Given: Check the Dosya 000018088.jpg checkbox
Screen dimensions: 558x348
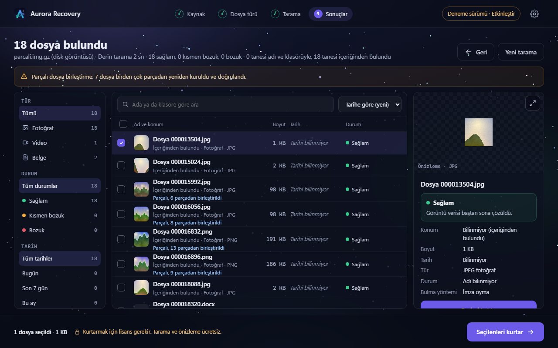Looking at the screenshot, I should click(x=121, y=288).
